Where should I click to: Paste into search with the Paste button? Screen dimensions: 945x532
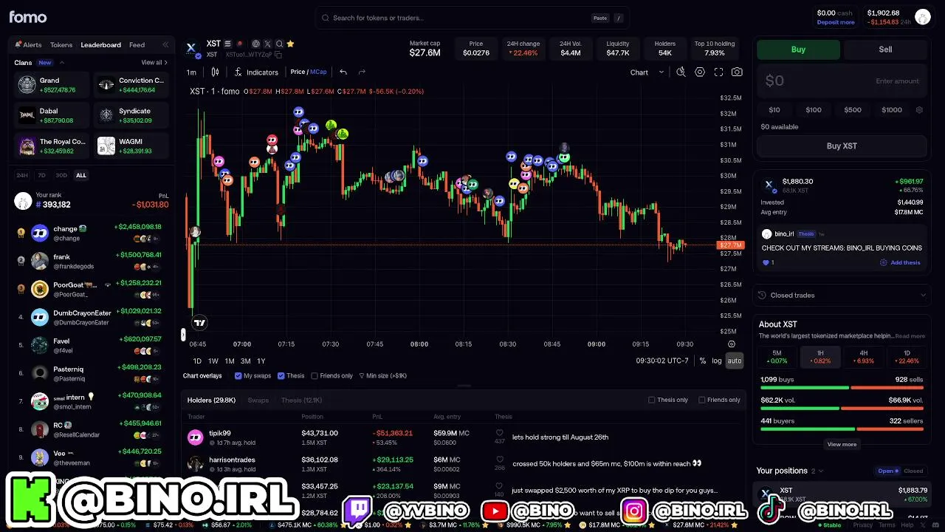click(x=599, y=18)
